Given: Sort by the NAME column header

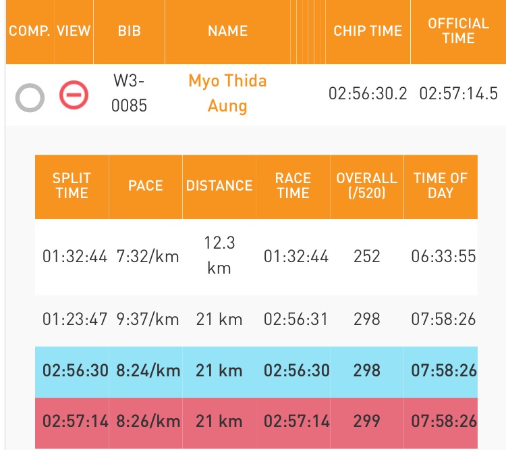Looking at the screenshot, I should [x=227, y=31].
